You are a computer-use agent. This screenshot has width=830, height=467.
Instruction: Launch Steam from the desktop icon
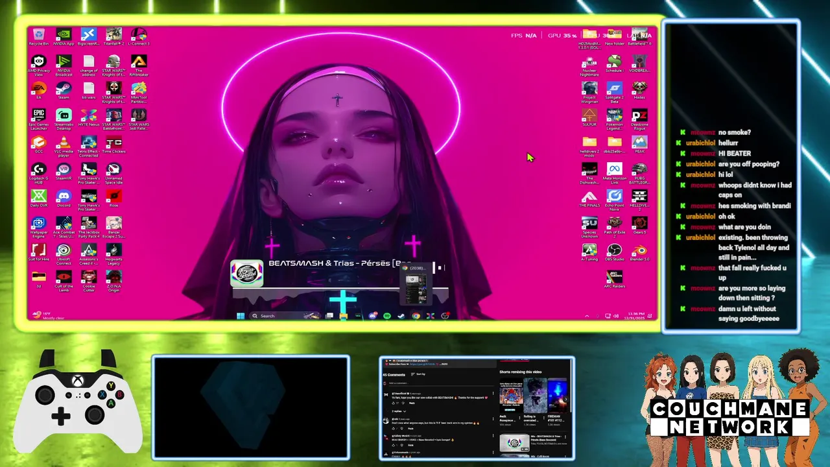64,90
